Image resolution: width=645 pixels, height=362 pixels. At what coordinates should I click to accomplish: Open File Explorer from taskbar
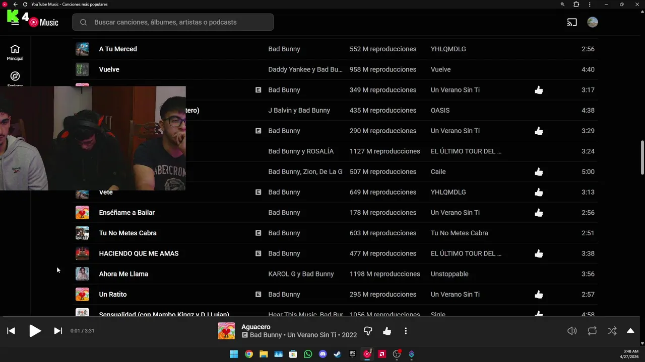click(264, 354)
